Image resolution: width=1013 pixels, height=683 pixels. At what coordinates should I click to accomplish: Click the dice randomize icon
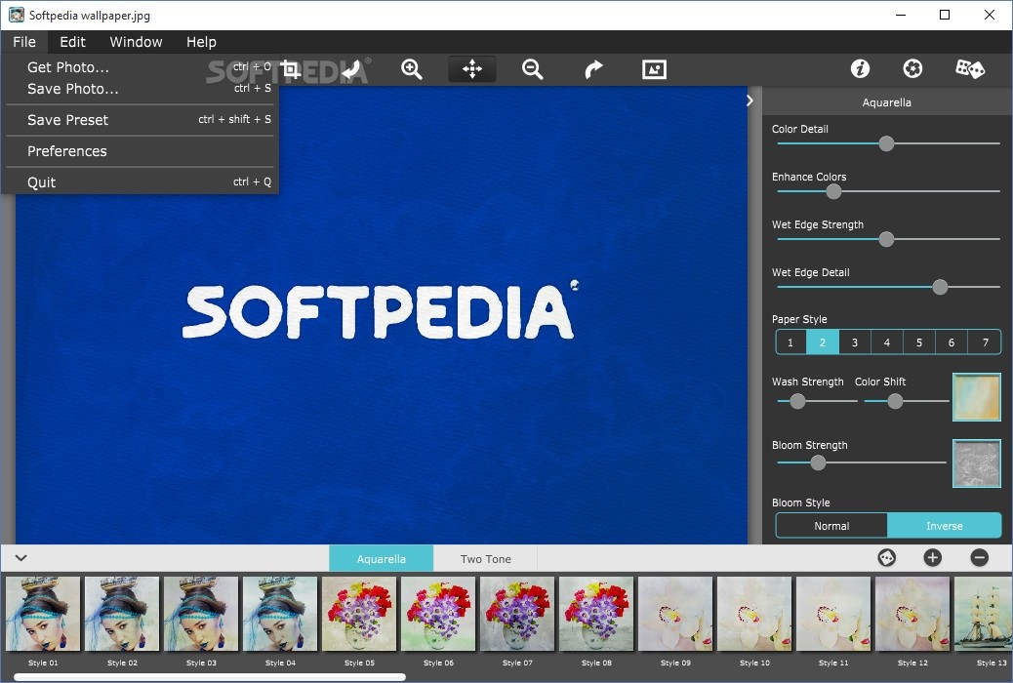970,68
